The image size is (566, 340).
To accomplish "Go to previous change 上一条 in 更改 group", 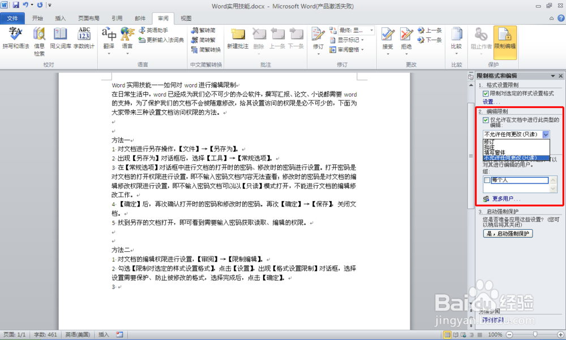I will tap(430, 30).
